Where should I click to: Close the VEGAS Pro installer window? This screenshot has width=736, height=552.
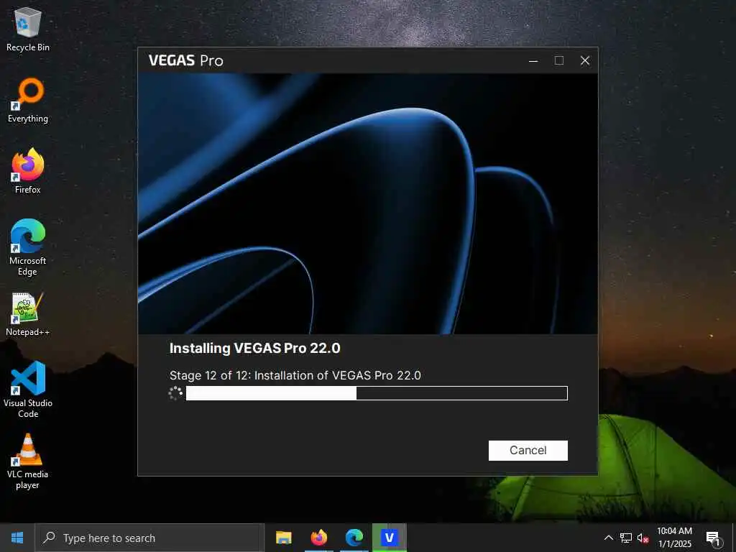point(585,60)
